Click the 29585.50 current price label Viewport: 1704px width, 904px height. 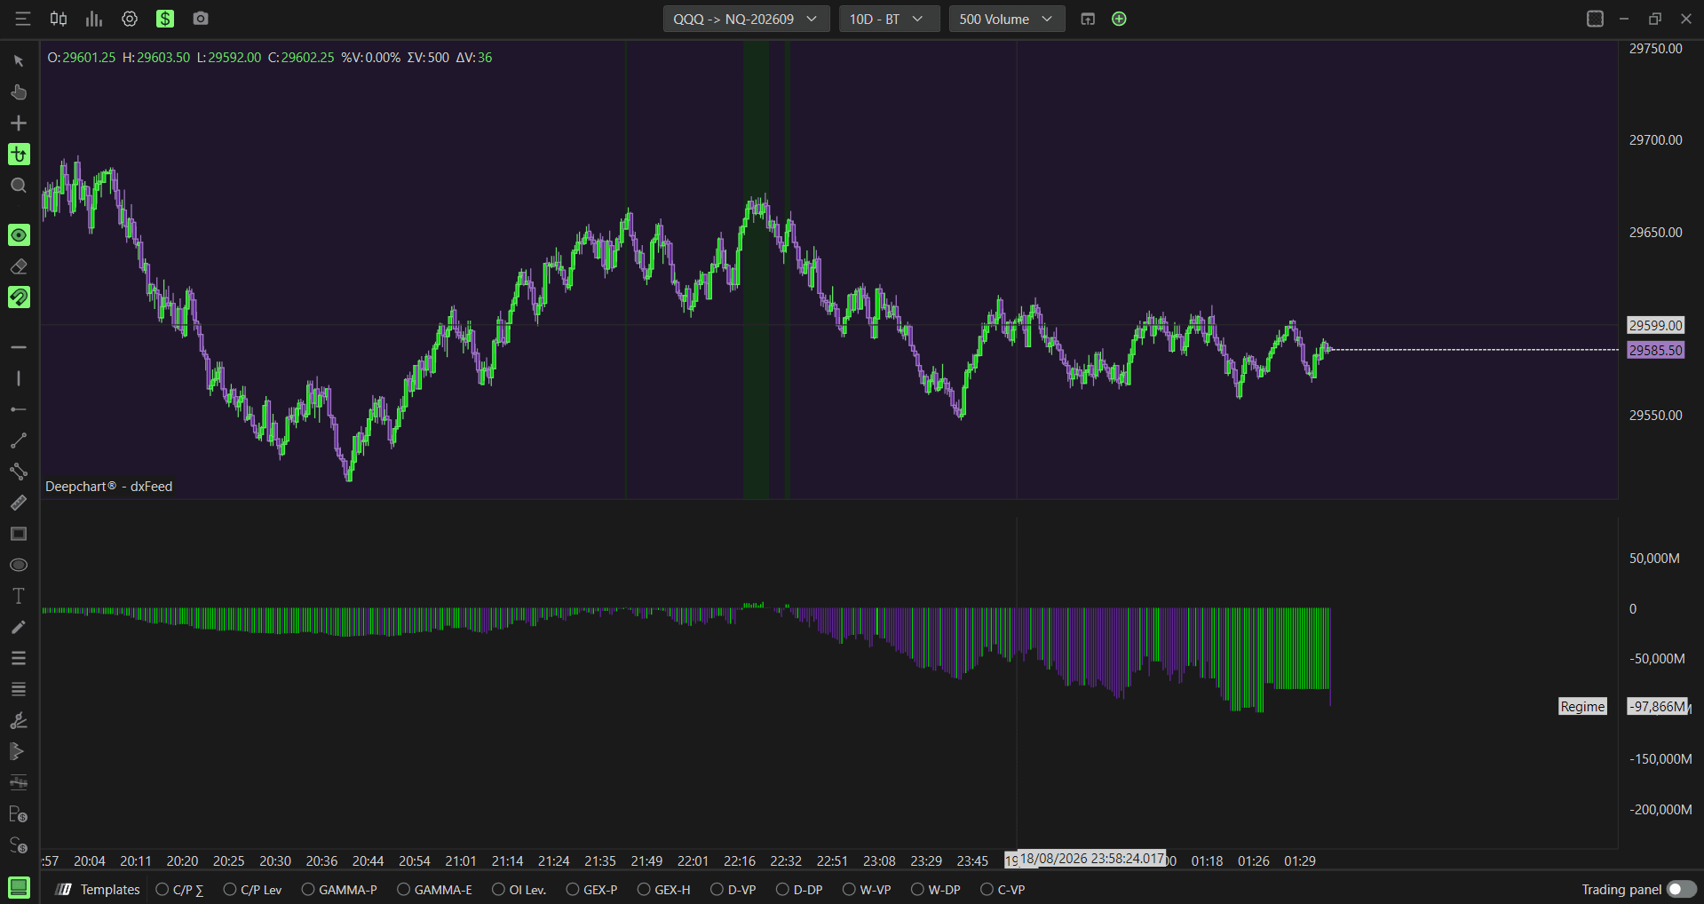(x=1655, y=350)
